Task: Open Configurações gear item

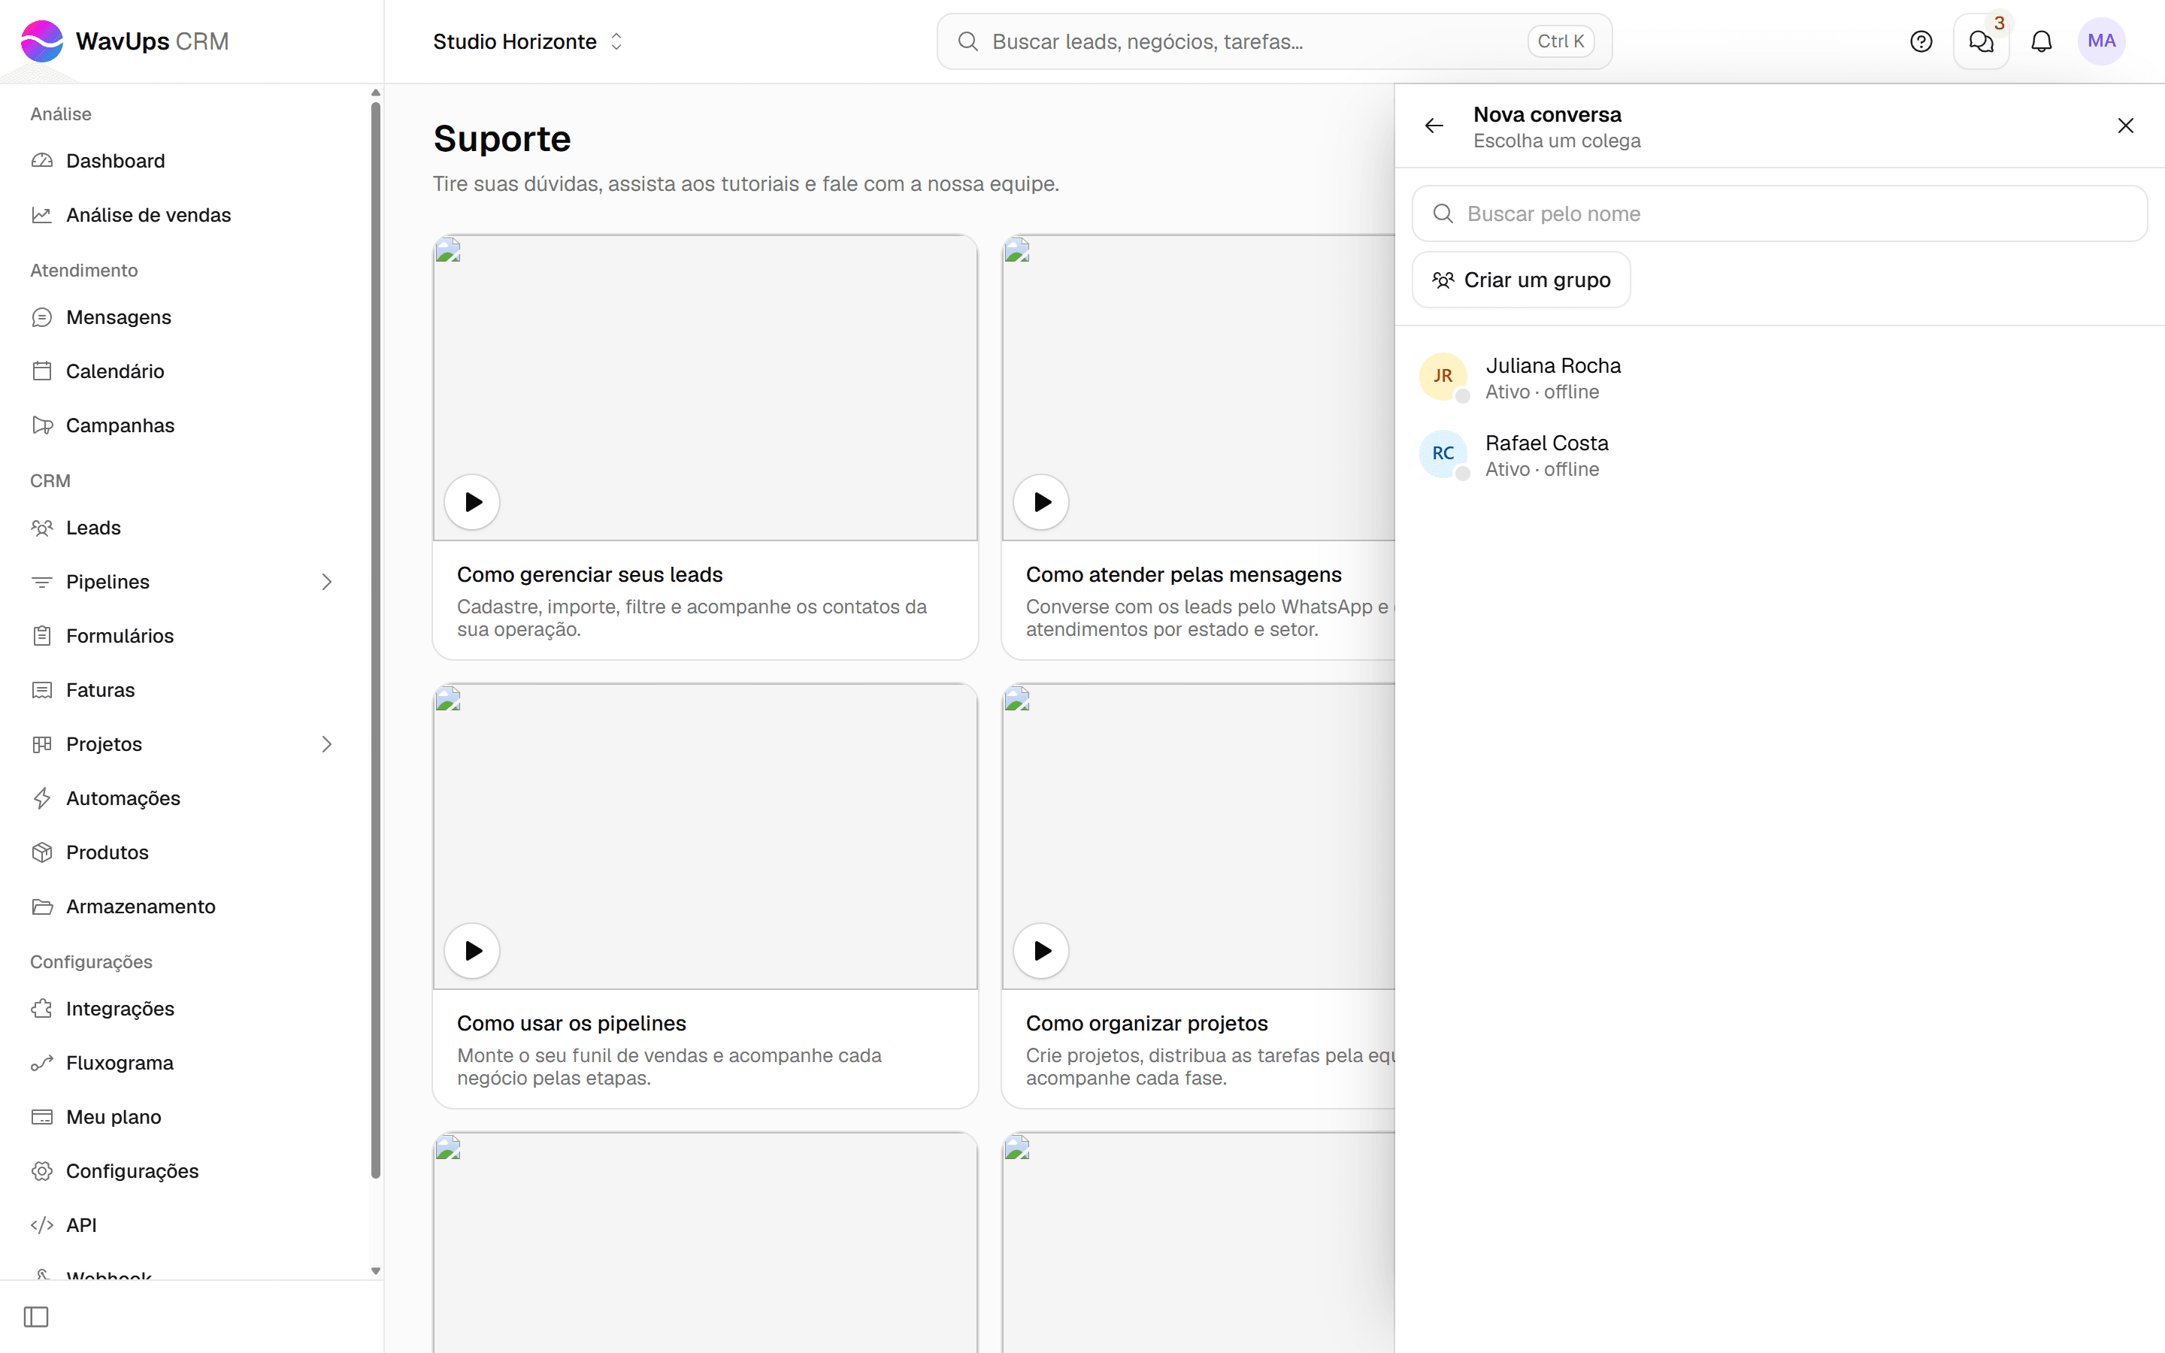Action: (x=184, y=1171)
